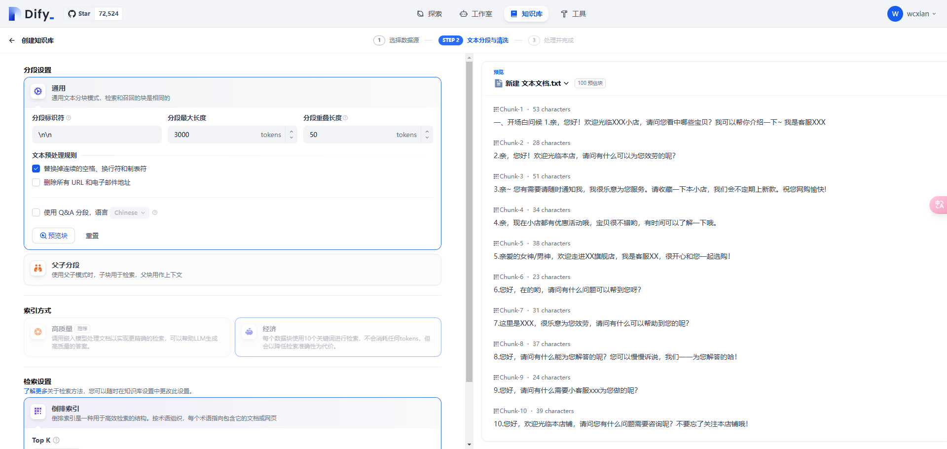Click the 72,524 star count
Viewport: 947px width, 449px height.
pos(109,14)
